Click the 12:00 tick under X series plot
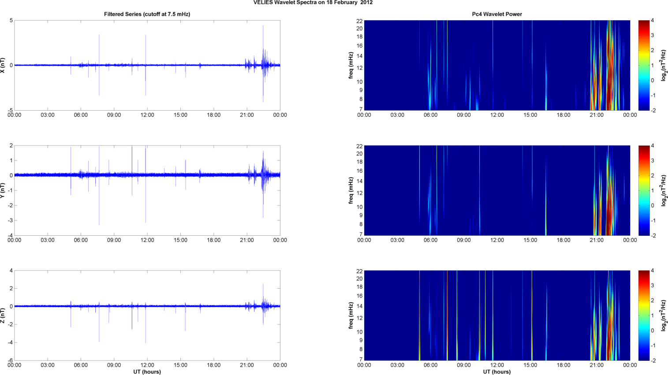668x375 pixels. coord(147,115)
